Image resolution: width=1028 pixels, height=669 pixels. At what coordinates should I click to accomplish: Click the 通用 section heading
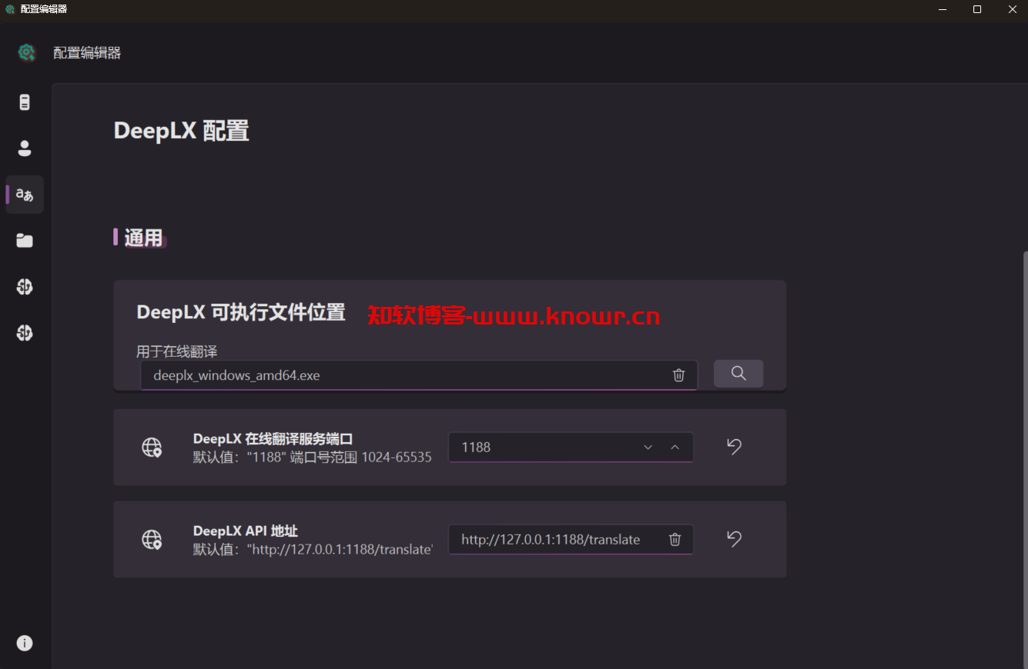point(144,238)
